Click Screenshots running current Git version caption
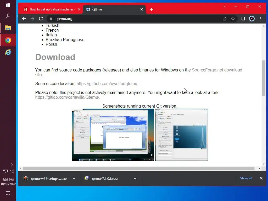268x201 pixels. click(x=140, y=106)
